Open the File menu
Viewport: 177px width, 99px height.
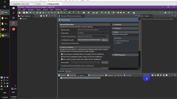click(x=19, y=10)
